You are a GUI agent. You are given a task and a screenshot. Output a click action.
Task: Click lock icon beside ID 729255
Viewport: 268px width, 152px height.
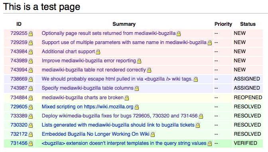point(31,34)
